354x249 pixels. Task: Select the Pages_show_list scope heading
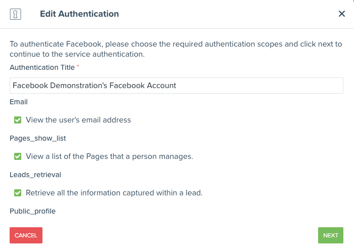coord(38,138)
